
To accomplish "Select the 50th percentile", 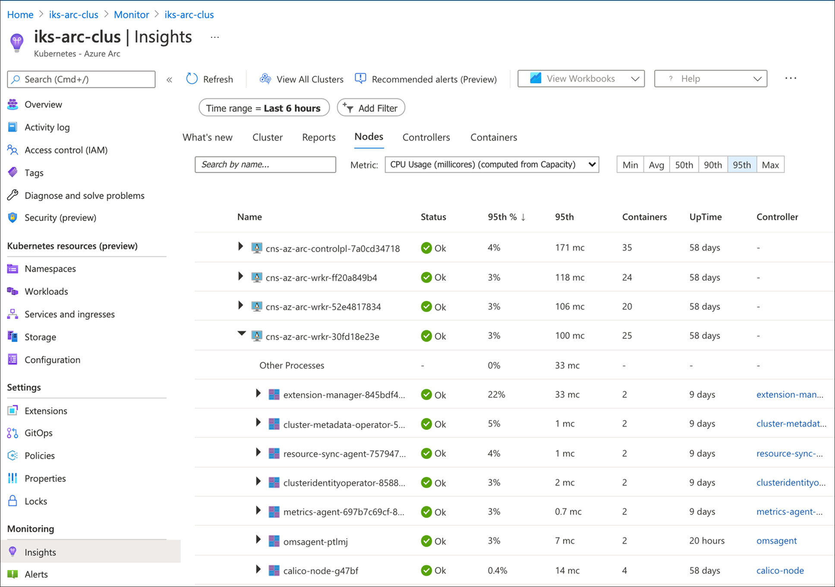I will point(684,164).
